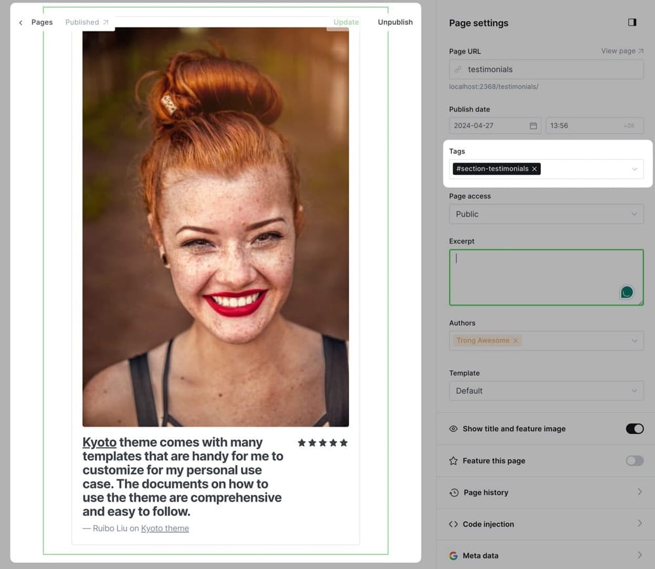
Task: Click the back arrow next to Pages
Action: pos(21,22)
